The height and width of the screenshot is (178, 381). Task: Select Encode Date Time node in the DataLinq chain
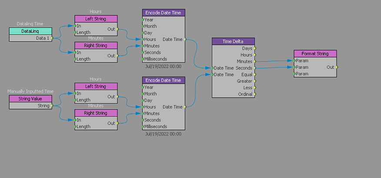click(x=164, y=13)
